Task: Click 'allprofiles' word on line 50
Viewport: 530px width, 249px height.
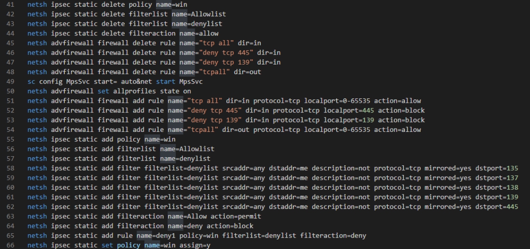Action: pos(135,91)
